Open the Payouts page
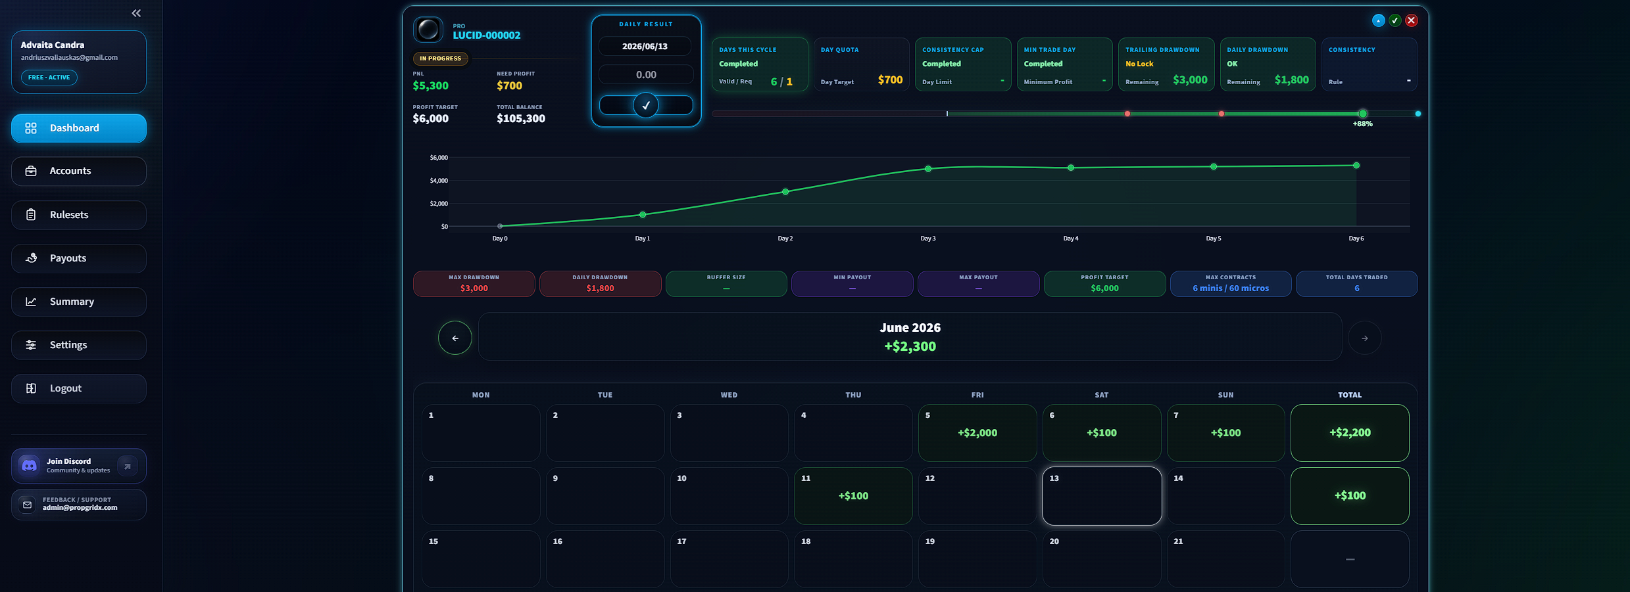The image size is (1630, 592). (79, 258)
